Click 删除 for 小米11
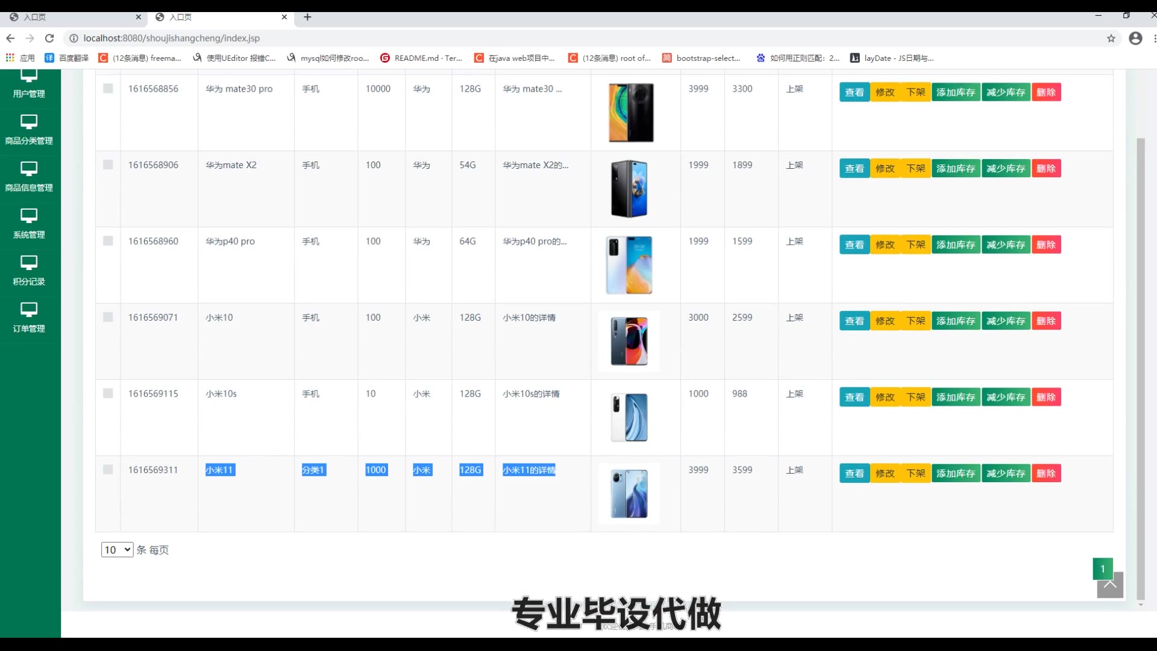The height and width of the screenshot is (651, 1157). tap(1047, 474)
